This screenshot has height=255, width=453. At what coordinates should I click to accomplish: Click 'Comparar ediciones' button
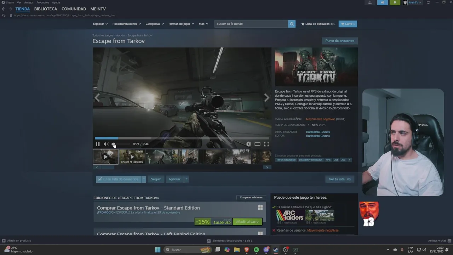point(251,198)
